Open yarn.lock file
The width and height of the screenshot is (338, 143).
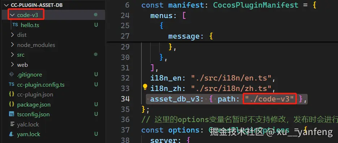(x=29, y=134)
